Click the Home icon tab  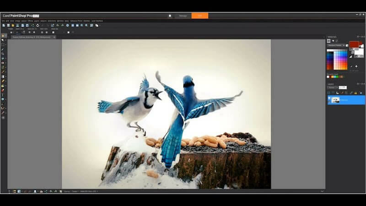point(170,16)
